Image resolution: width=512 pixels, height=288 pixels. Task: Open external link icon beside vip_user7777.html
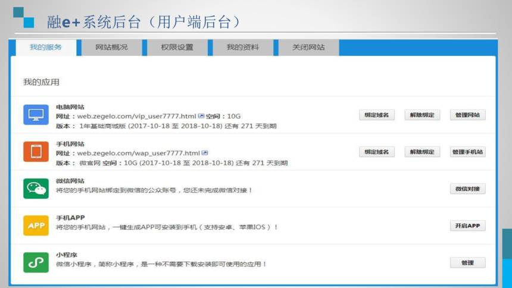pos(201,116)
